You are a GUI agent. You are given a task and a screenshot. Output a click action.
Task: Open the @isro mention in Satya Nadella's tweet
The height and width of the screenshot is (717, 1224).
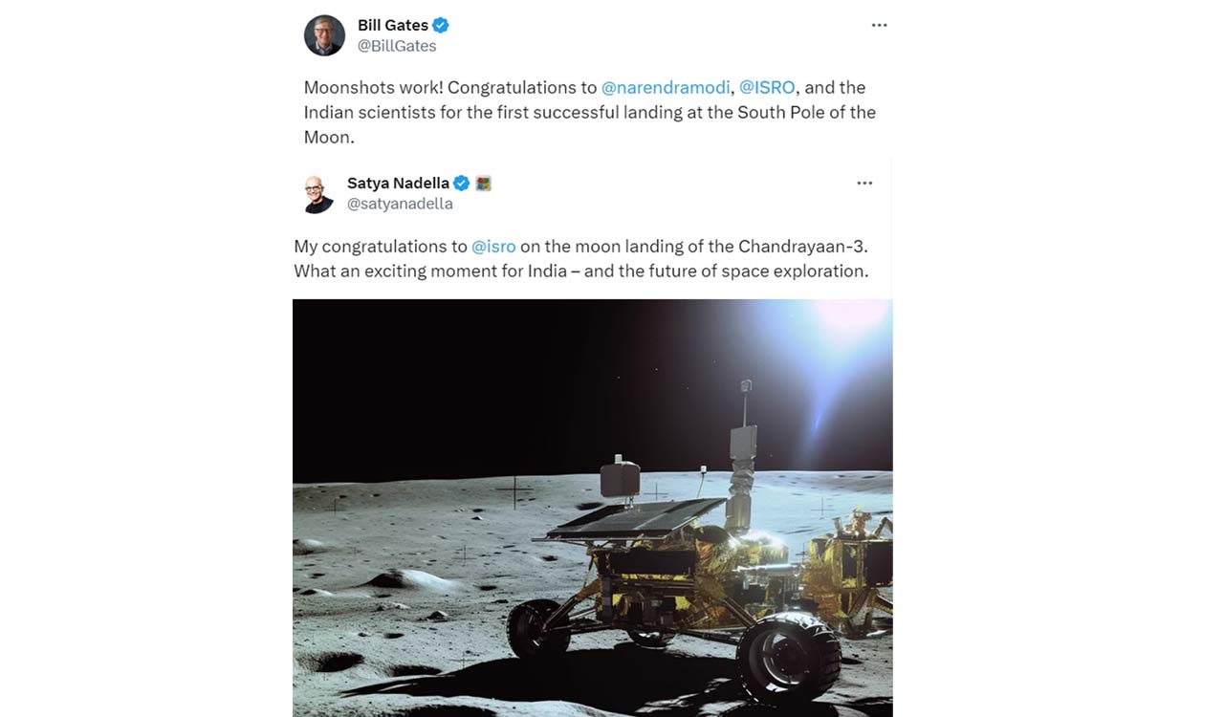click(495, 246)
